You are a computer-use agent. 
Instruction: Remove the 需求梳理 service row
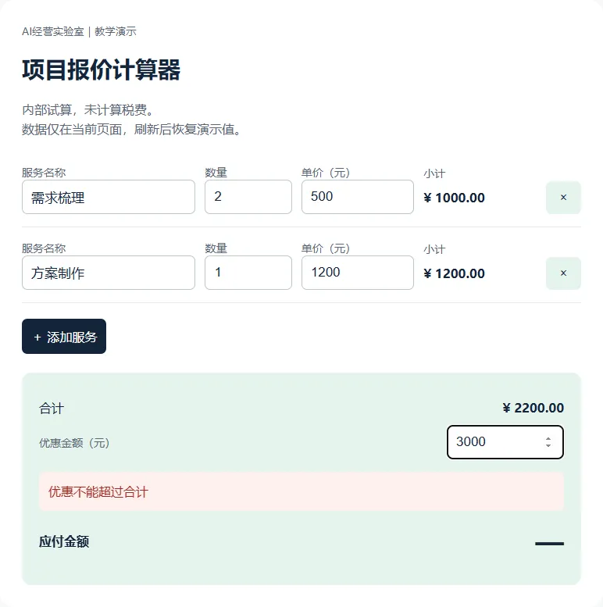(x=563, y=198)
